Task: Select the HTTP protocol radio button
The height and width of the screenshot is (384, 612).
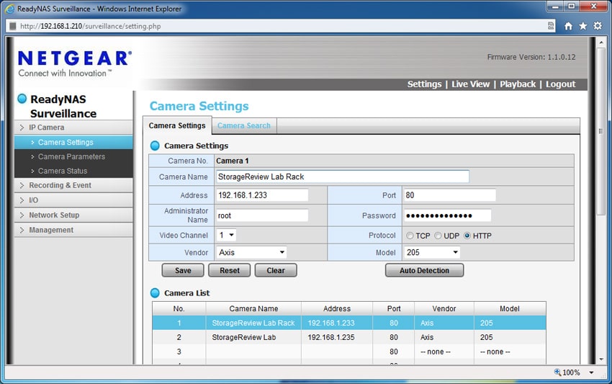Action: coord(467,236)
